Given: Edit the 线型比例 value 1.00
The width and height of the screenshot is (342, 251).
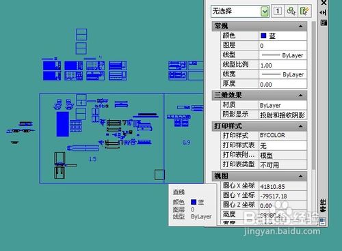Looking at the screenshot, I should point(282,65).
